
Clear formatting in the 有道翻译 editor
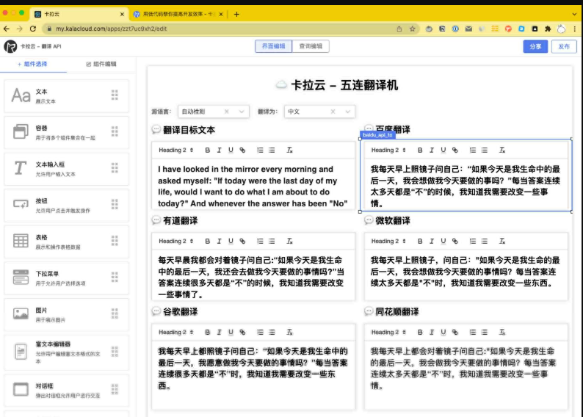289,242
